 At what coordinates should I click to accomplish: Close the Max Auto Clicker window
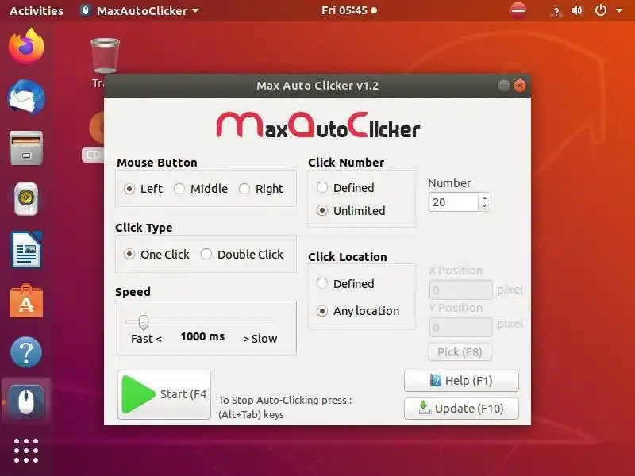pos(520,86)
